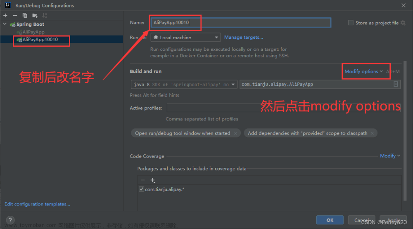Click the IntelliJ logo in title bar

(x=7, y=5)
